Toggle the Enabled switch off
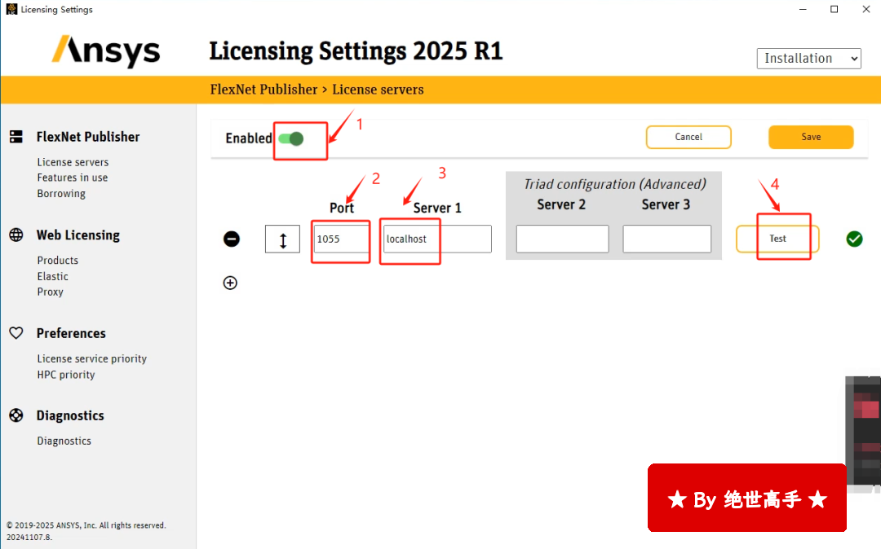This screenshot has width=881, height=549. pos(291,138)
